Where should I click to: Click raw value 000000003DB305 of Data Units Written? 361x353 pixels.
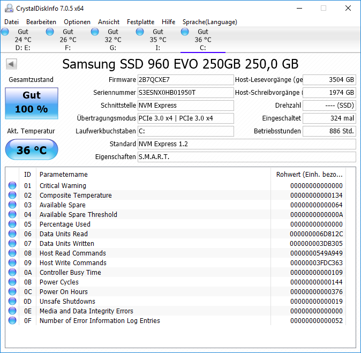[317, 244]
